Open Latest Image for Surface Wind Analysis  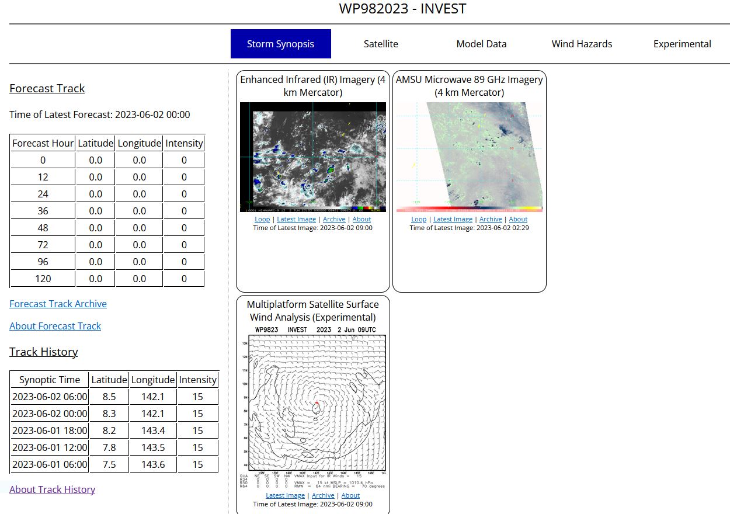285,496
